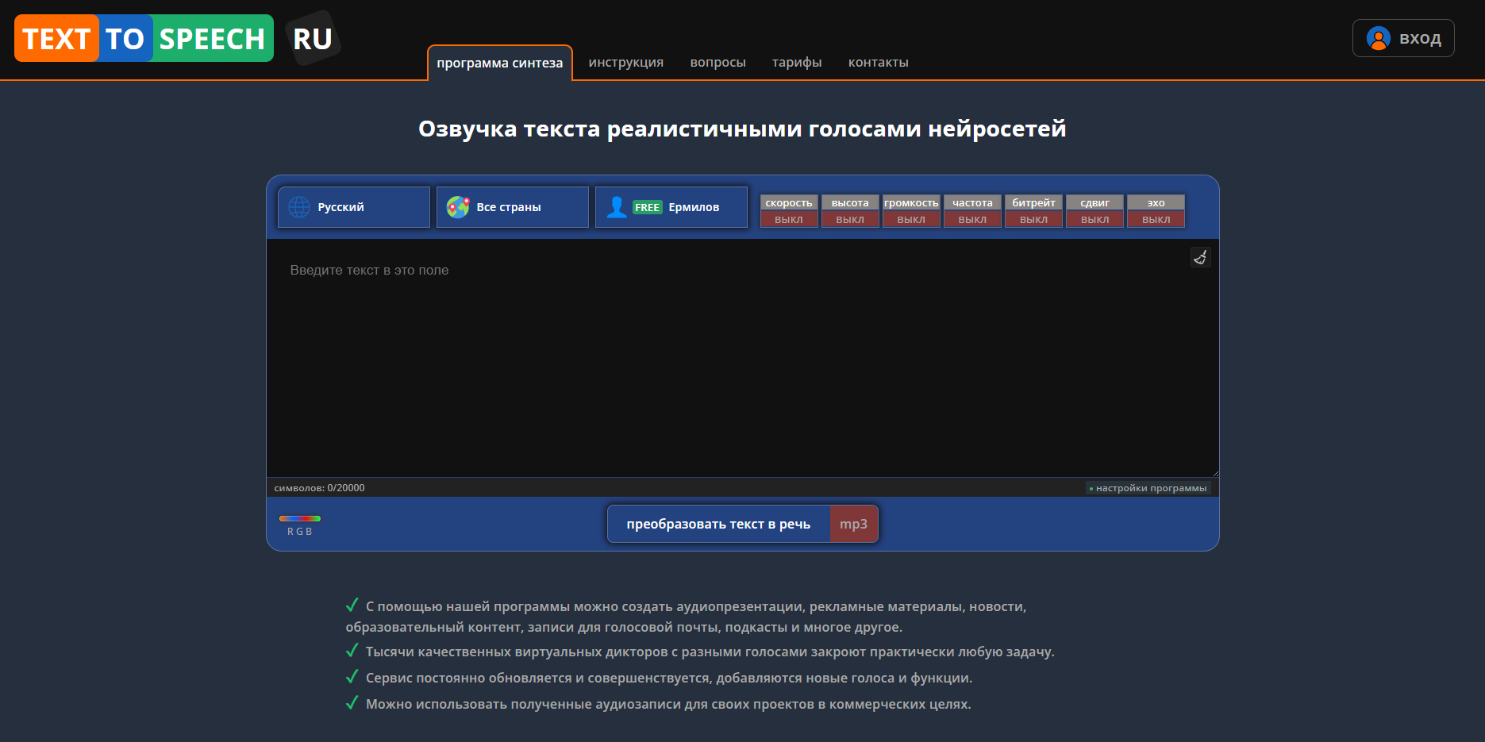
Task: Click the line starting С помощью нашей программы
Action: point(686,617)
